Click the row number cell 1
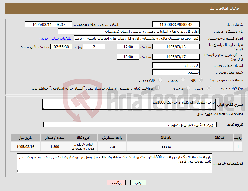Image resolution: width=248 pixels, height=191 pixels. pyautogui.click(x=238, y=147)
